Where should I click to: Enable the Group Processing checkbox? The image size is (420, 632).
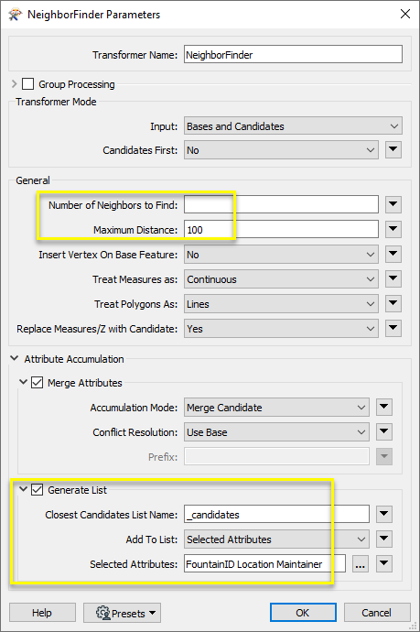click(x=27, y=84)
